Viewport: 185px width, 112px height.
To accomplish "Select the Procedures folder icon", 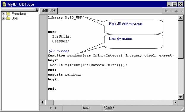I will [8, 14].
